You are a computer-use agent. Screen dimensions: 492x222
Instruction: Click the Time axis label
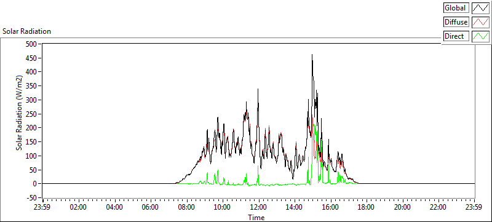(x=256, y=217)
